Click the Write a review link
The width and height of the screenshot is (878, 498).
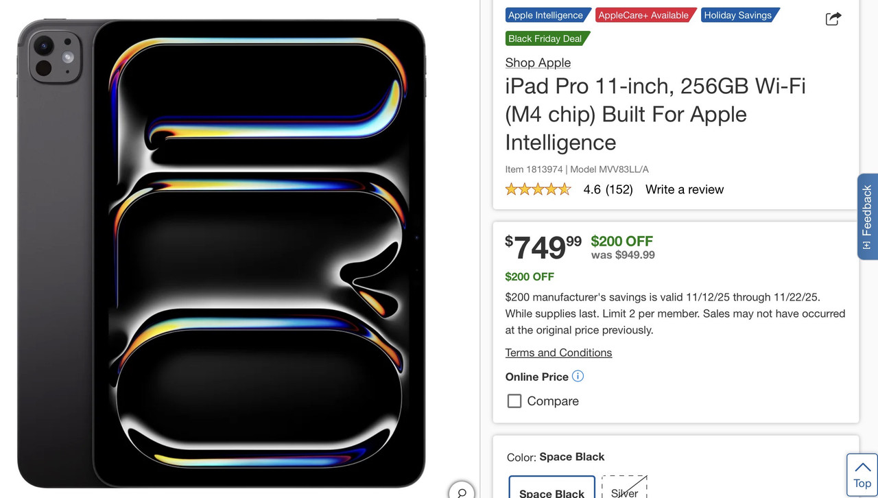click(x=685, y=189)
